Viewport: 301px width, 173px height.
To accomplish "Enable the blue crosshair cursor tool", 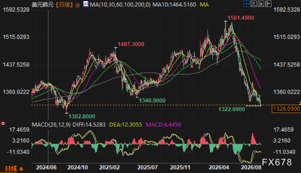I will [246, 4].
